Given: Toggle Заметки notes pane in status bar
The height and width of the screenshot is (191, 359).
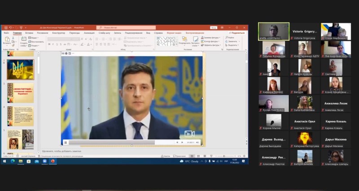Looking at the screenshot, I should [166, 156].
